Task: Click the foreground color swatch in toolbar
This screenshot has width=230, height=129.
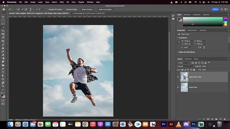Action: tap(2, 95)
